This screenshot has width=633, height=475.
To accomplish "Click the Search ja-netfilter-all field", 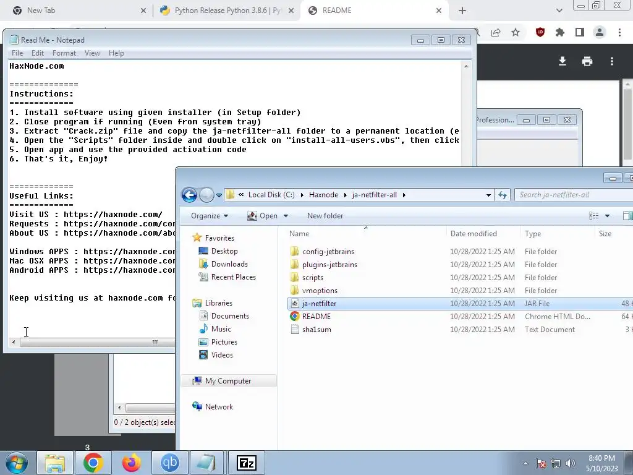I will point(573,195).
